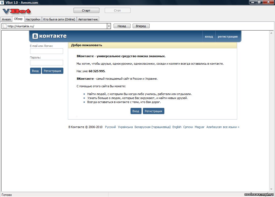Image resolution: width=275 pixels, height=197 pixels.
Task: Click В Контакте © 2006-2010 footer text
Action: (85, 127)
